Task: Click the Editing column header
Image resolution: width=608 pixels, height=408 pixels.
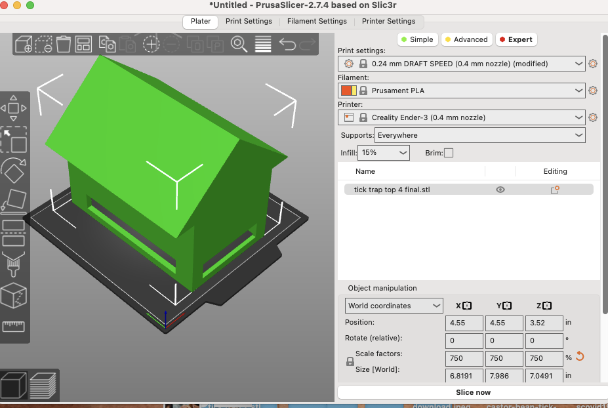Action: 555,171
